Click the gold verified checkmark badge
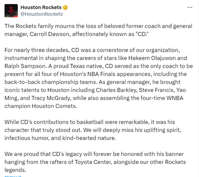199x177 pixels. (65, 7)
